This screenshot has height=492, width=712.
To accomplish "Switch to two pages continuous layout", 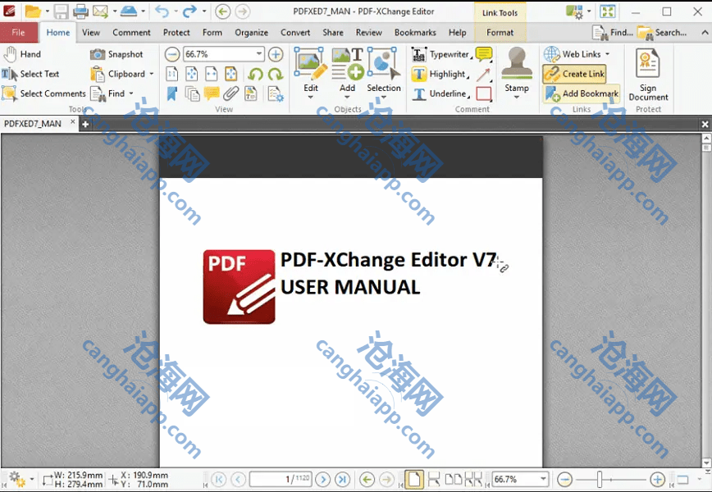I will [473, 480].
